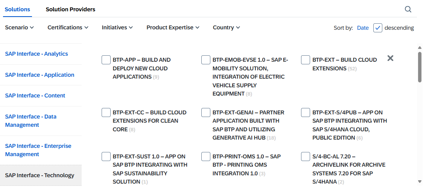Close the filter panel with X icon

point(390,58)
